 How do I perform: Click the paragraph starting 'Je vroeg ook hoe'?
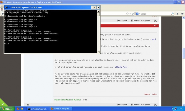[104, 61]
